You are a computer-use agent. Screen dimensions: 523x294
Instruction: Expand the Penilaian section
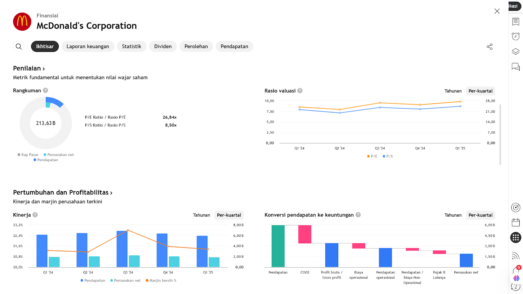(29, 69)
